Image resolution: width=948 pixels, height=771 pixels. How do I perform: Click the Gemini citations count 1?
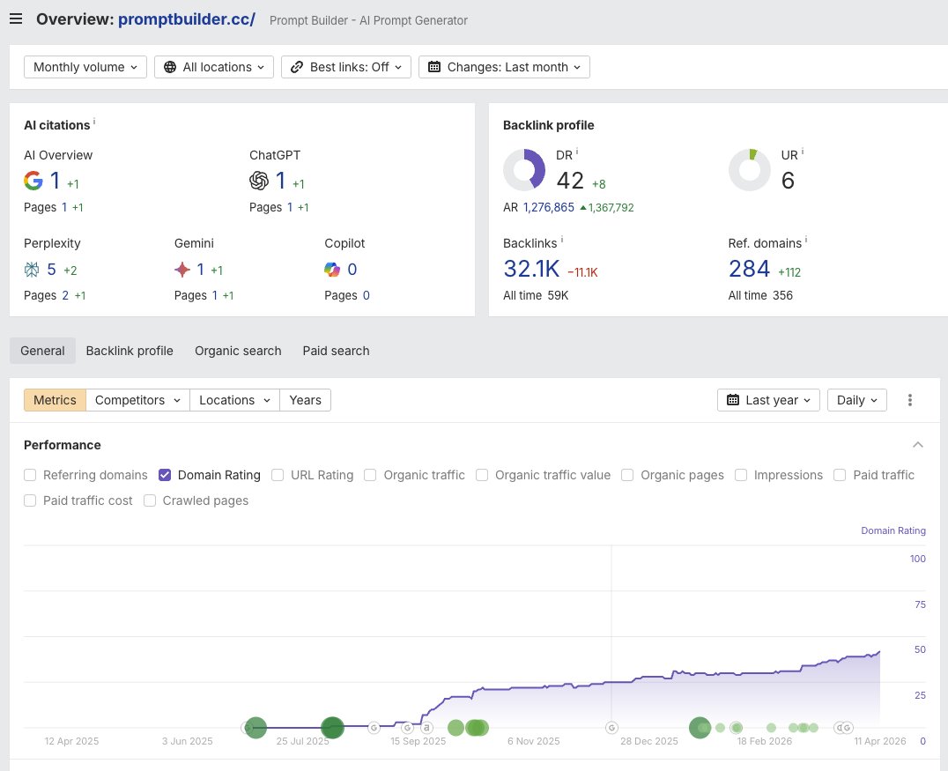point(200,269)
